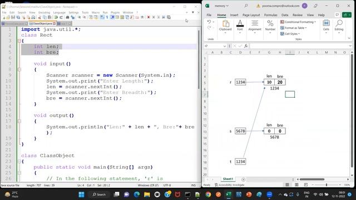This screenshot has width=356, height=200.
Task: Expand the formula bar chevron
Action: click(350, 46)
